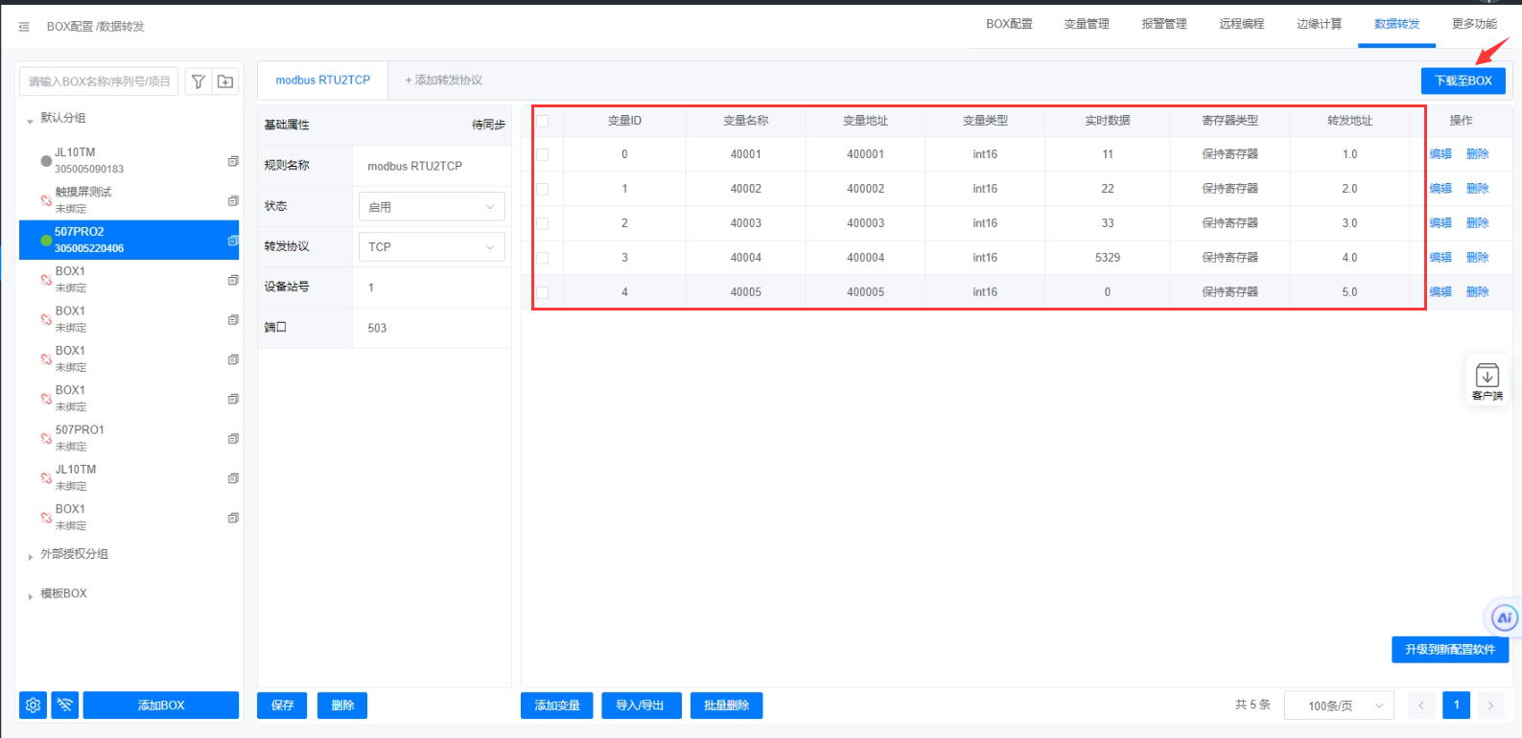1522x738 pixels.
Task: Toggle the select-all checkbox in table header
Action: [x=543, y=121]
